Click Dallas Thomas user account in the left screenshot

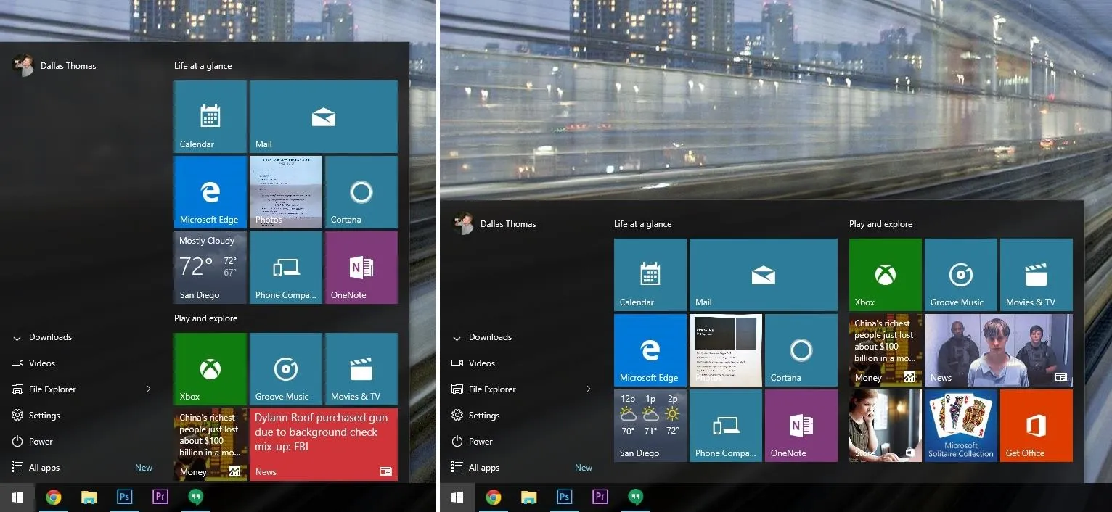pyautogui.click(x=54, y=65)
